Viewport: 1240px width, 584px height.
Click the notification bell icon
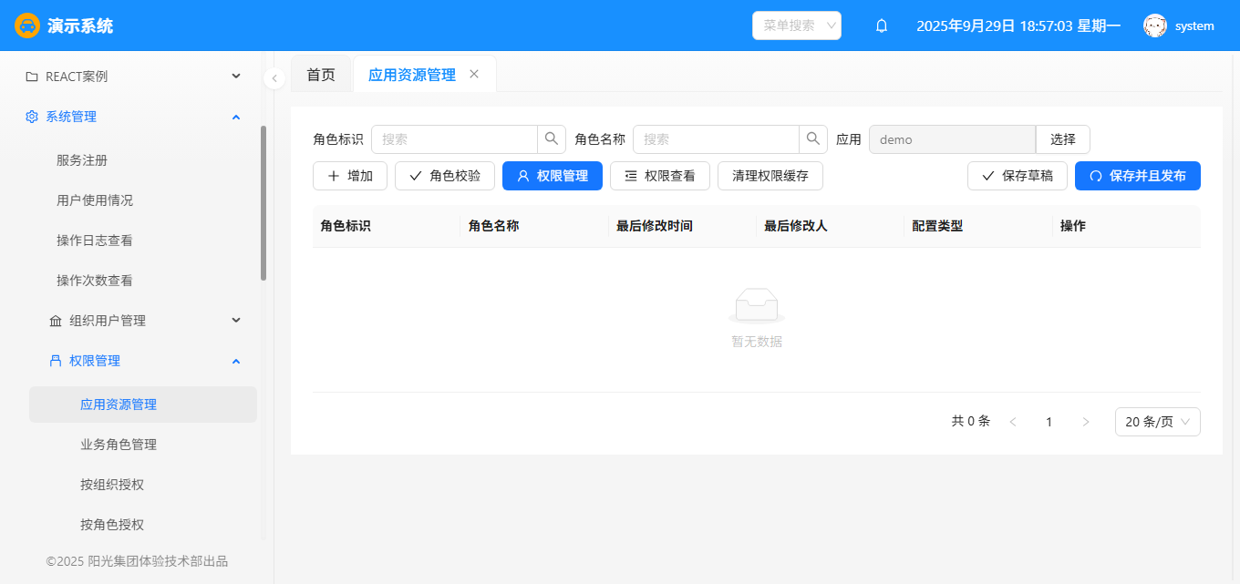[x=882, y=26]
